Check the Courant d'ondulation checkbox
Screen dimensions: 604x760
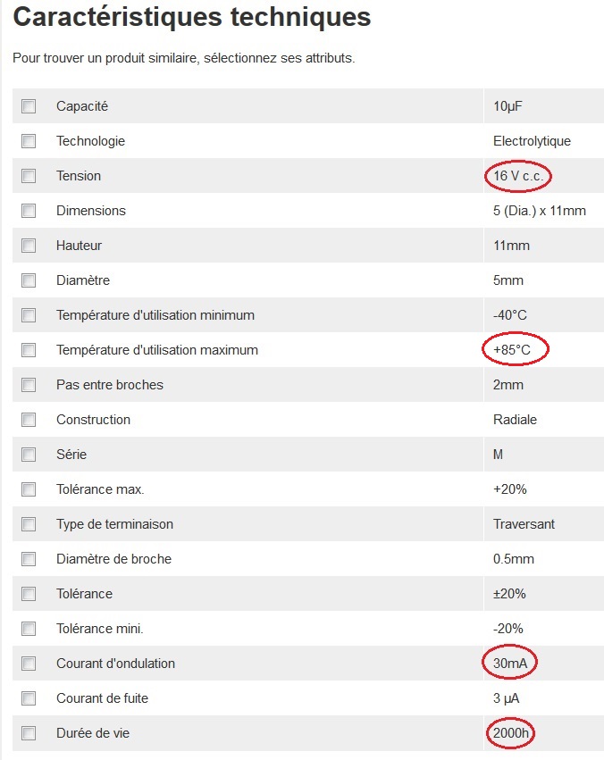click(29, 664)
